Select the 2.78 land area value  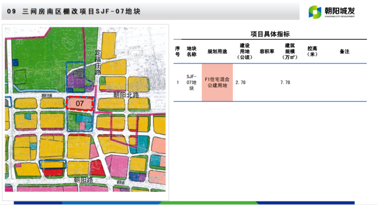coord(240,82)
